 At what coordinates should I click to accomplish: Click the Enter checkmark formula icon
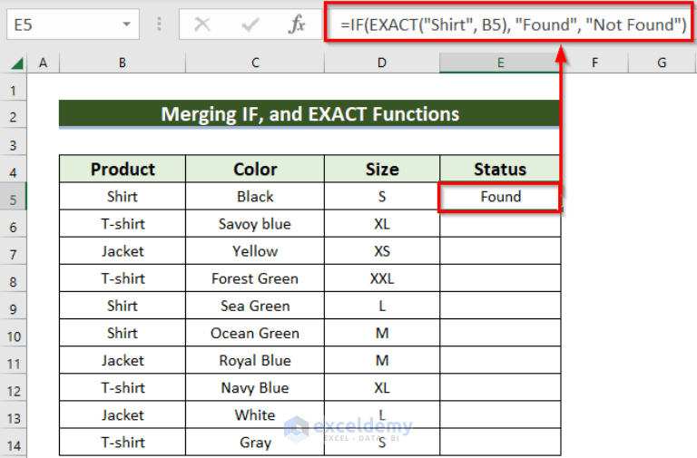click(x=250, y=24)
